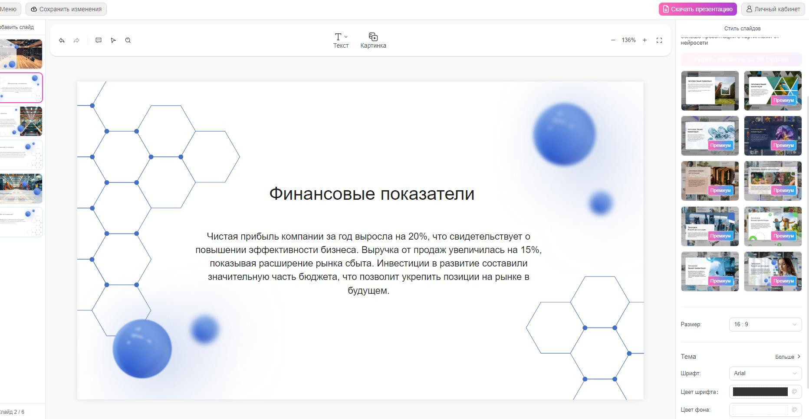Open the fifth slide thumbnail

[x=21, y=188]
